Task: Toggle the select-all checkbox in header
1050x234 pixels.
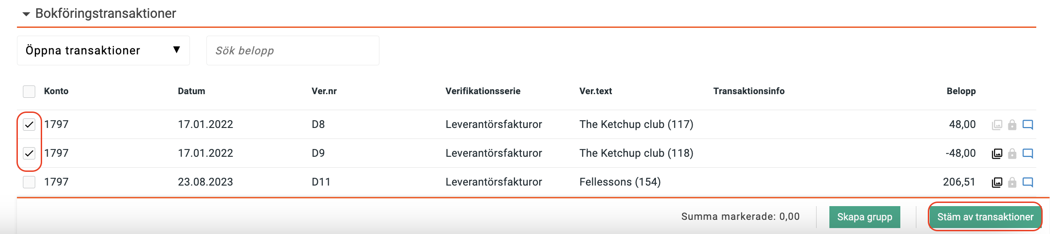Action: pyautogui.click(x=29, y=91)
